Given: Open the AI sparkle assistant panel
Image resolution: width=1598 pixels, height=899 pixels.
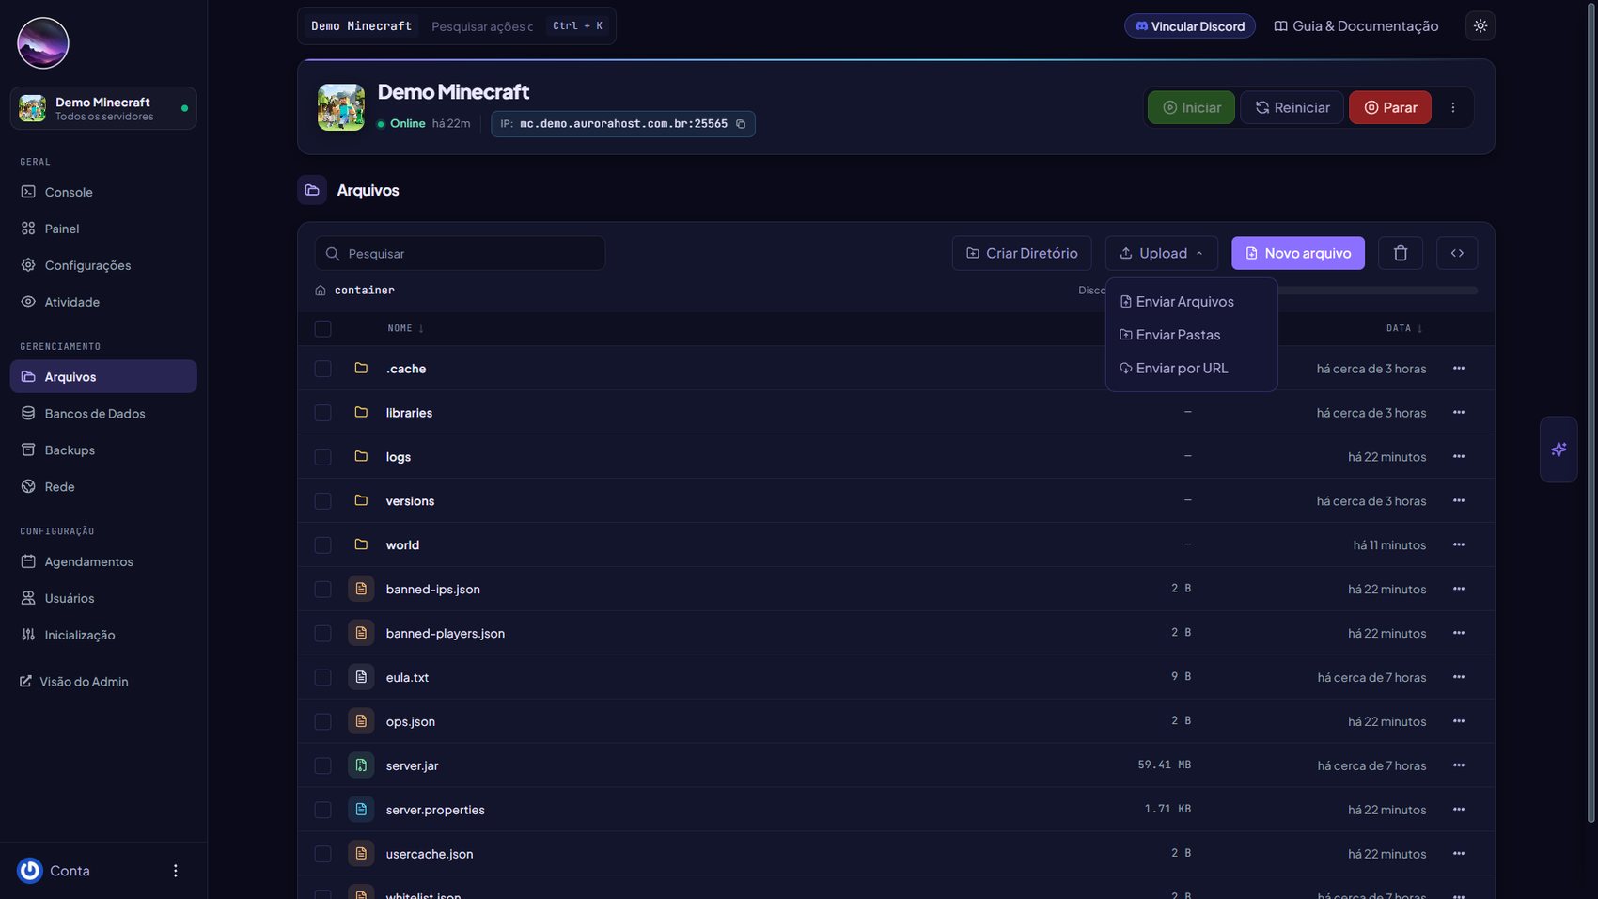Looking at the screenshot, I should (x=1559, y=449).
